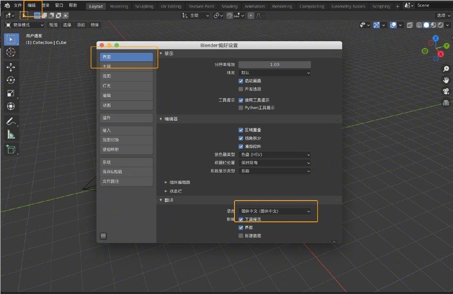Screen dimensions: 453x294
Task: Open the 添加 menu in the viewport header
Action: point(81,25)
